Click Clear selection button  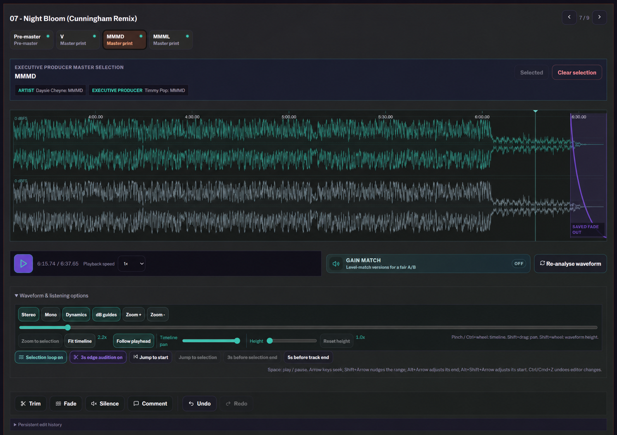pos(577,72)
